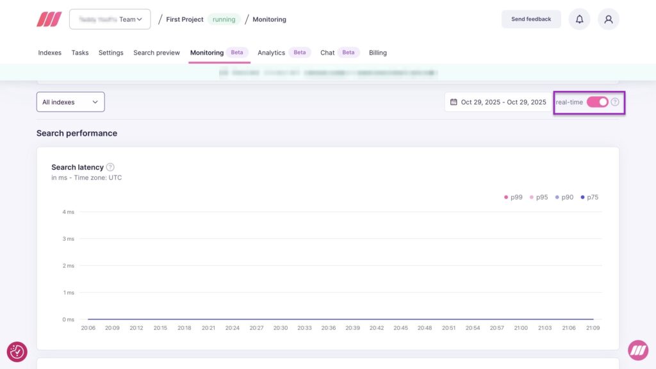Open the support widget in the bottom left
This screenshot has height=369, width=656.
coord(17,352)
